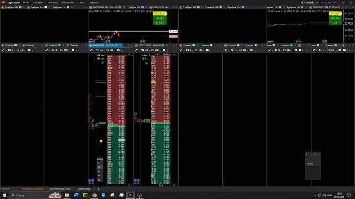The width and height of the screenshot is (355, 199).
Task: Click the white price label on BNXUSDT chart axis
Action: point(174,32)
